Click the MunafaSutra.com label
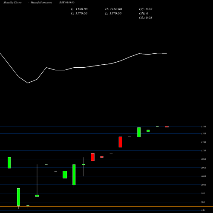The width and height of the screenshot is (213, 213). [41, 3]
